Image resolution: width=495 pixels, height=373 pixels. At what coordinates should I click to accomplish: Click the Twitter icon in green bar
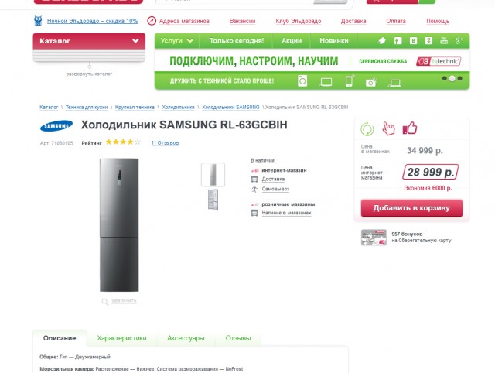[382, 41]
